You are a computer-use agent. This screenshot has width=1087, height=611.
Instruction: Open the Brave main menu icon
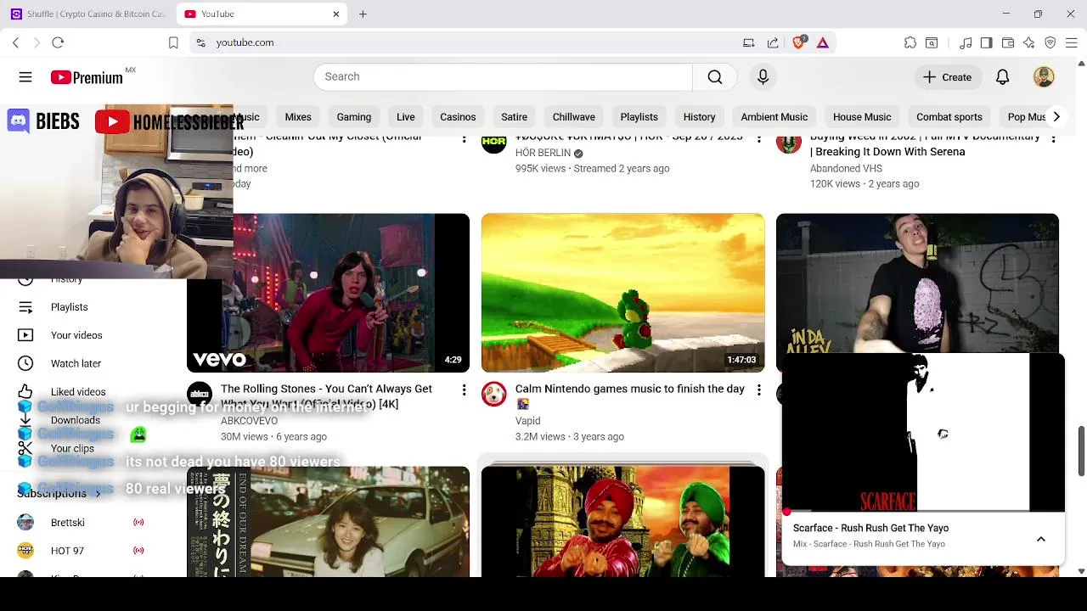tap(1072, 42)
